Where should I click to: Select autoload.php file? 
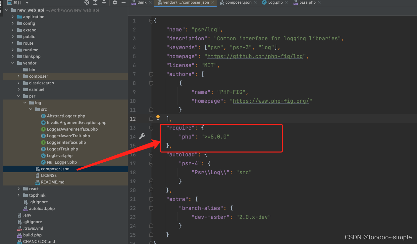tap(42, 209)
